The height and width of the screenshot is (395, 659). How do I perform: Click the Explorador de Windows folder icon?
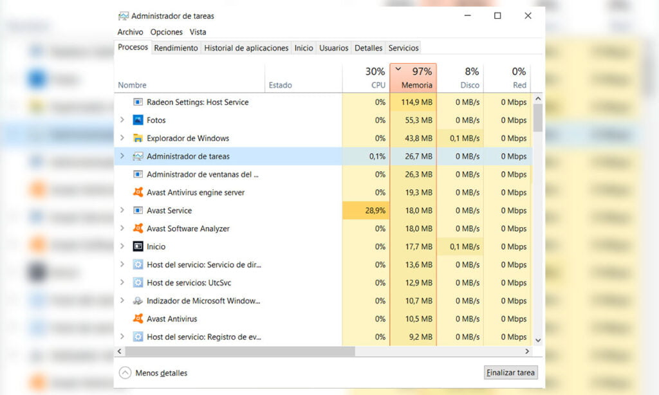pyautogui.click(x=138, y=138)
